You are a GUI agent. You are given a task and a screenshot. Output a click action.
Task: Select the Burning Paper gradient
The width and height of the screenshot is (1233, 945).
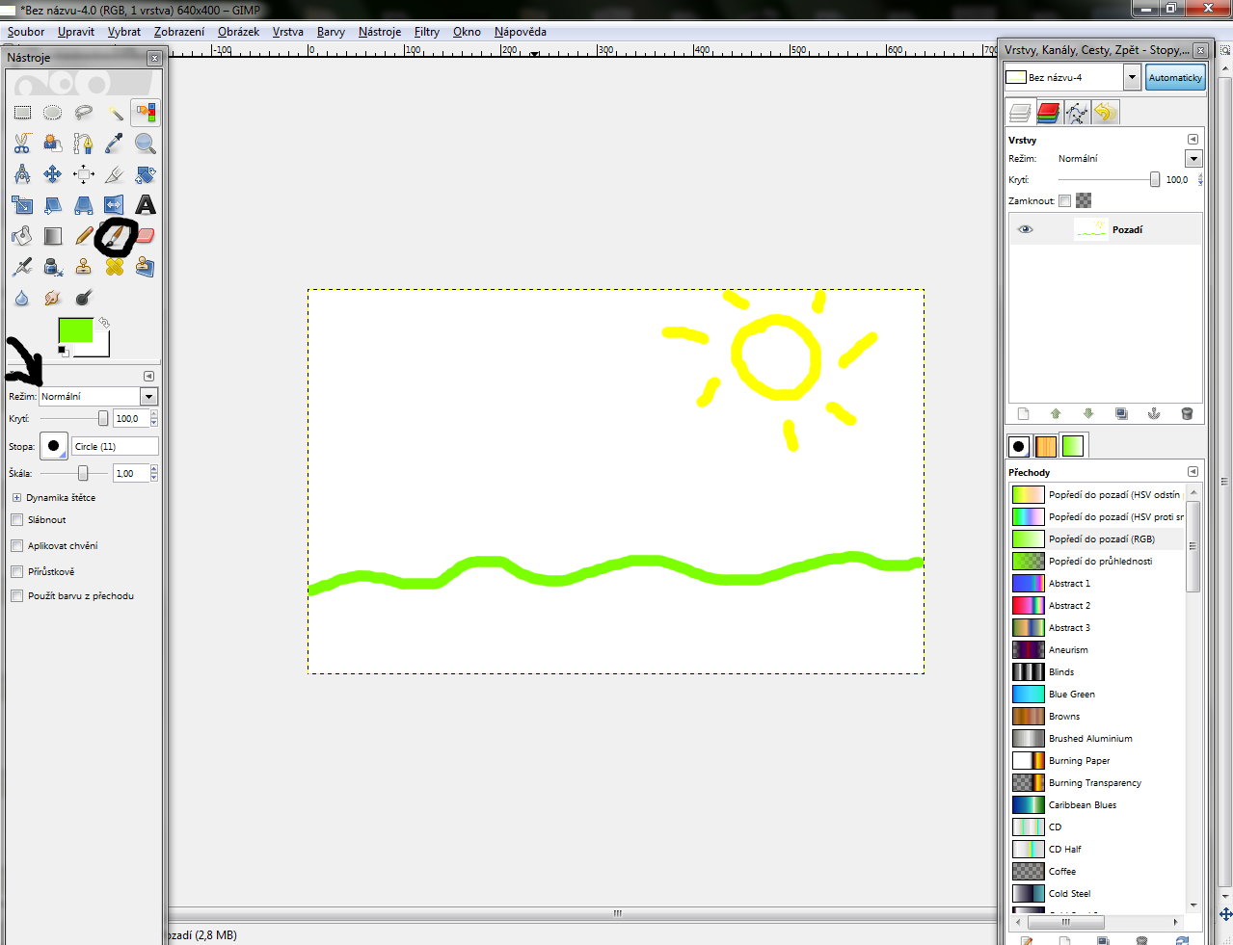point(1079,761)
